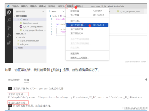Viewport: 149px width, 111px height.
Task: Select C/C++ Configurations open editor entry
Action: pyautogui.click(x=30, y=27)
